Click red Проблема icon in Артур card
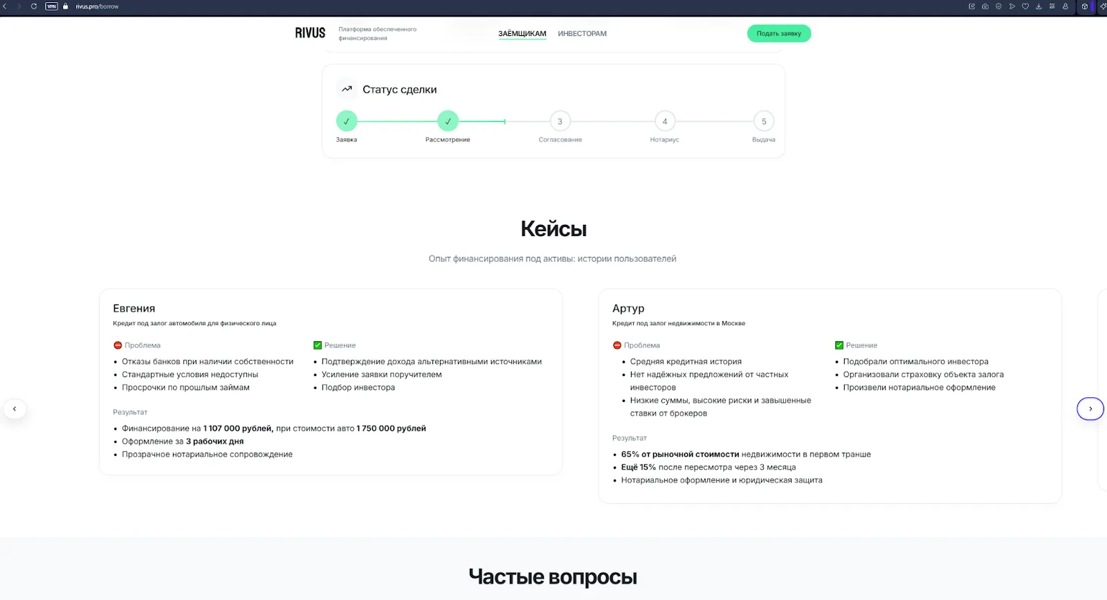The height and width of the screenshot is (600, 1107). 617,345
